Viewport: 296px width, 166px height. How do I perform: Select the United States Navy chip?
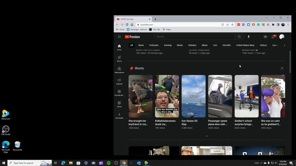coord(245,45)
